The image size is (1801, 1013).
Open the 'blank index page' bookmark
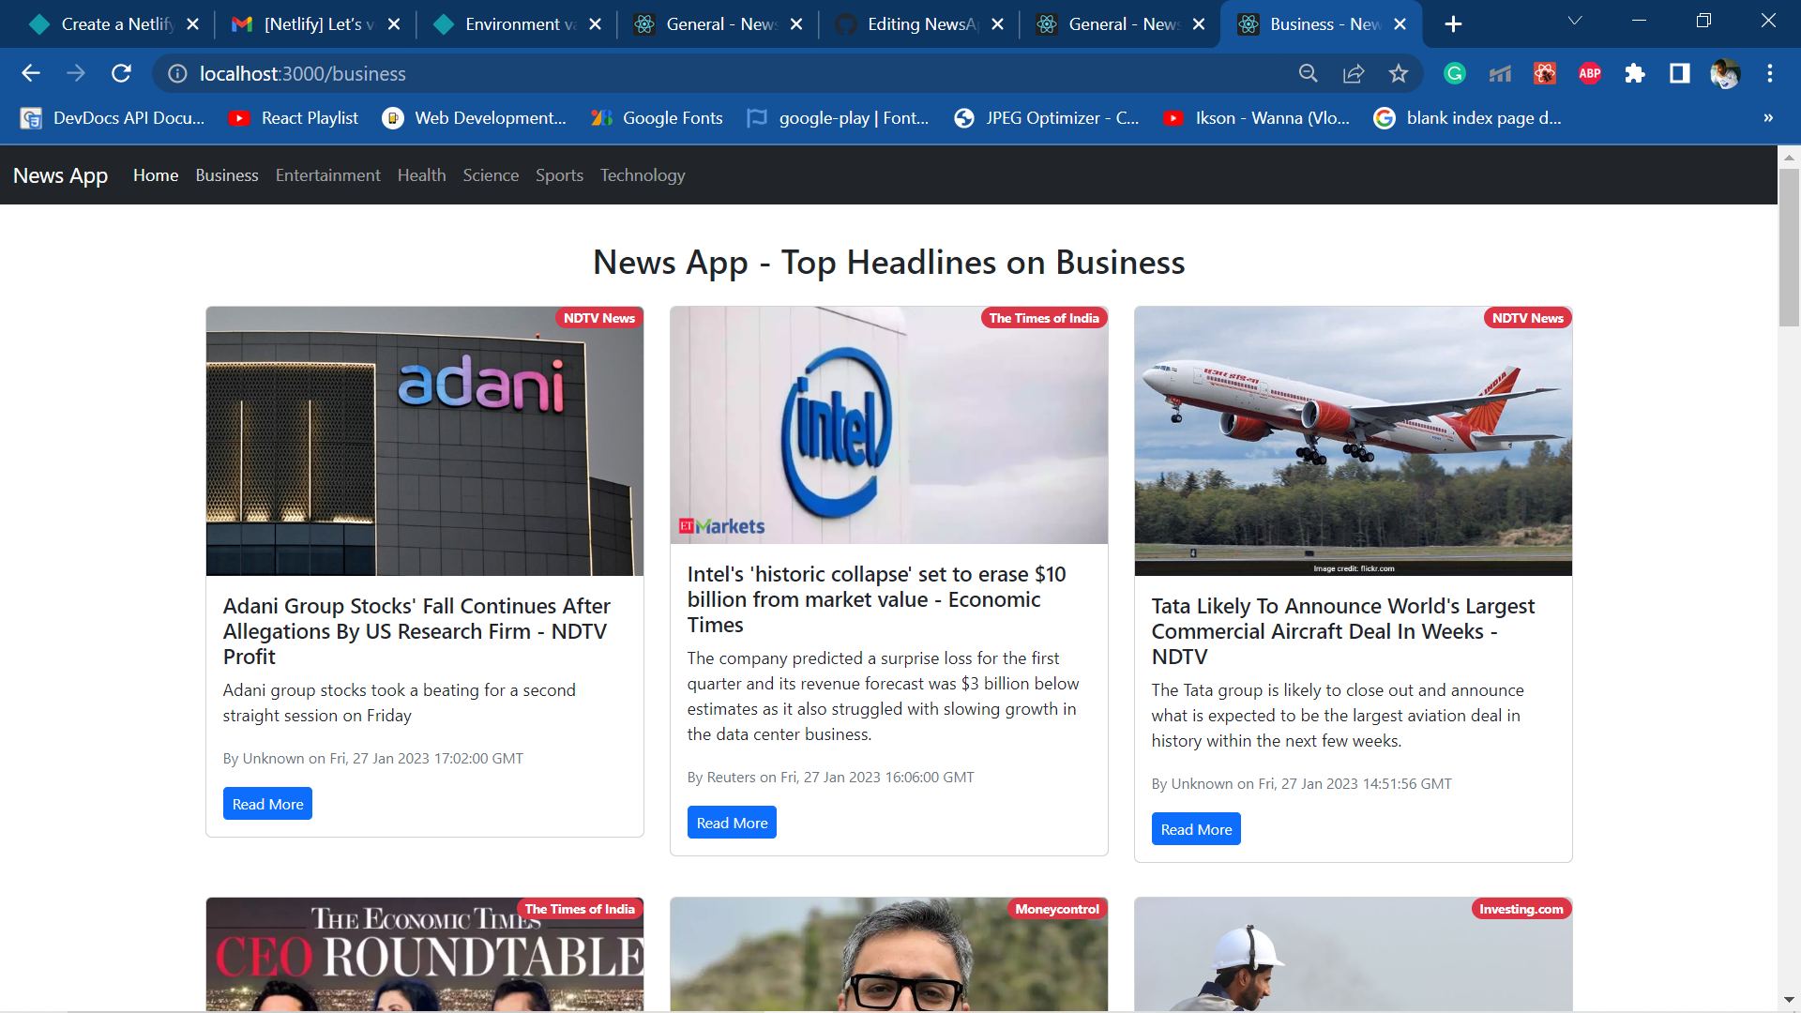tap(1468, 118)
